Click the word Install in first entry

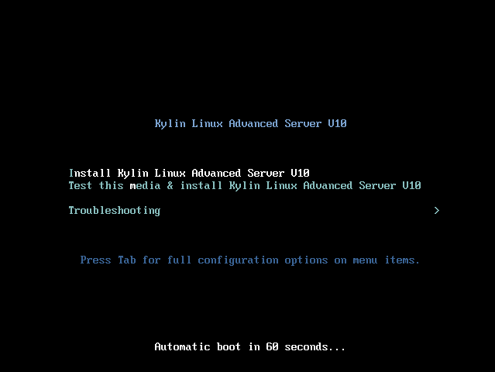click(x=90, y=173)
